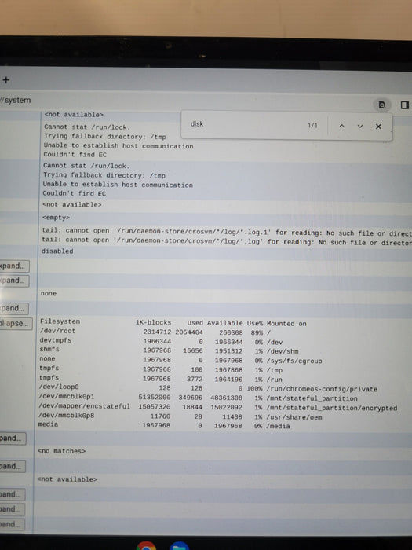This screenshot has width=412, height=550.
Task: Click the find box containing "disk"
Action: (245, 124)
